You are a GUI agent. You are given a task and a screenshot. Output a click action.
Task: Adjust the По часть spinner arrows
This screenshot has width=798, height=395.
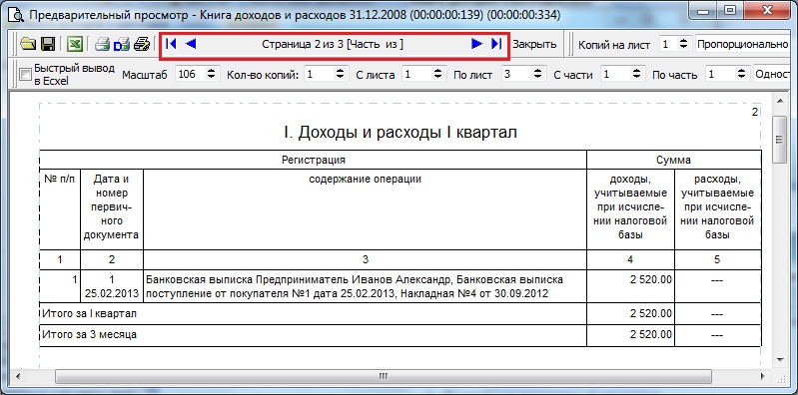coord(741,74)
